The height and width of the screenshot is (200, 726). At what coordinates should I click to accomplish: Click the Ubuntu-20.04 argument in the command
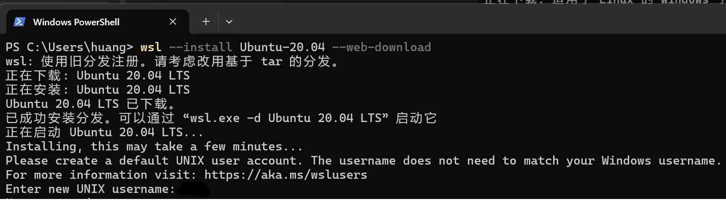point(282,48)
